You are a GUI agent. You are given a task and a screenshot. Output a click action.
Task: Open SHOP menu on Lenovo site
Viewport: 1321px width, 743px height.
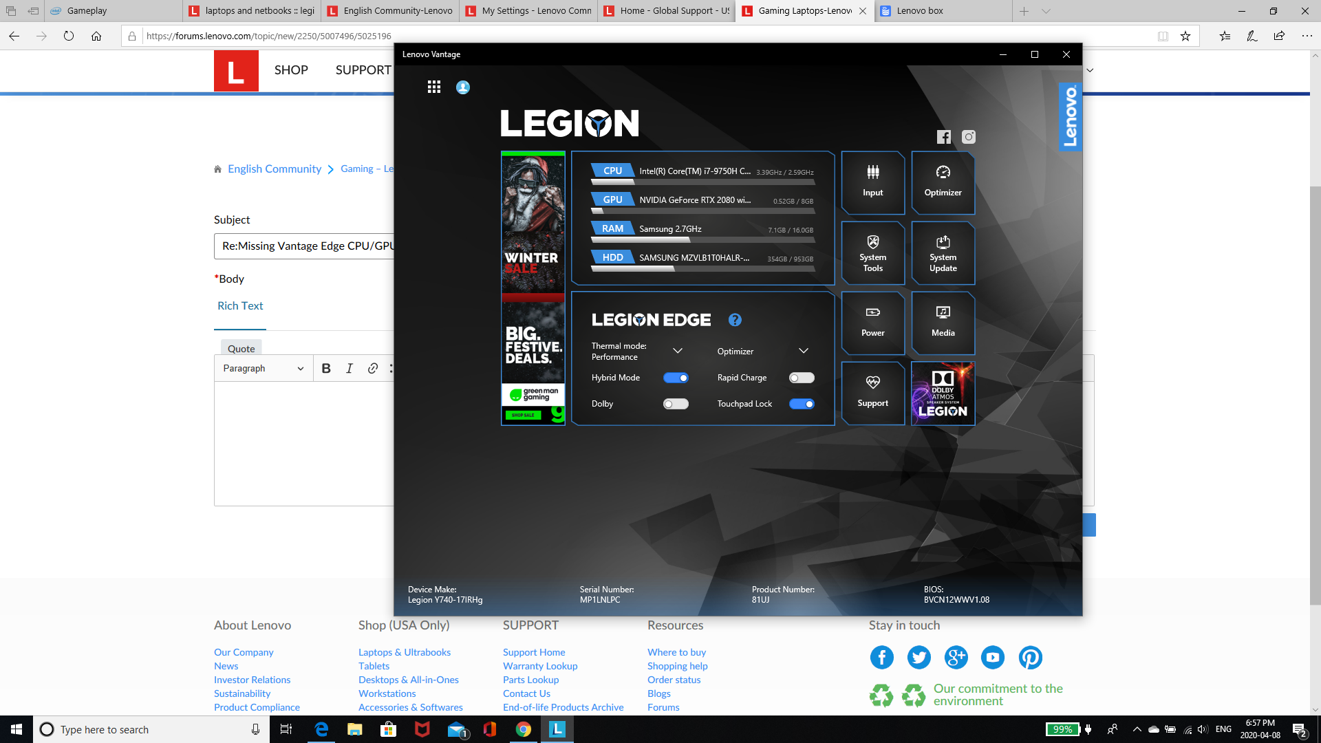(291, 70)
